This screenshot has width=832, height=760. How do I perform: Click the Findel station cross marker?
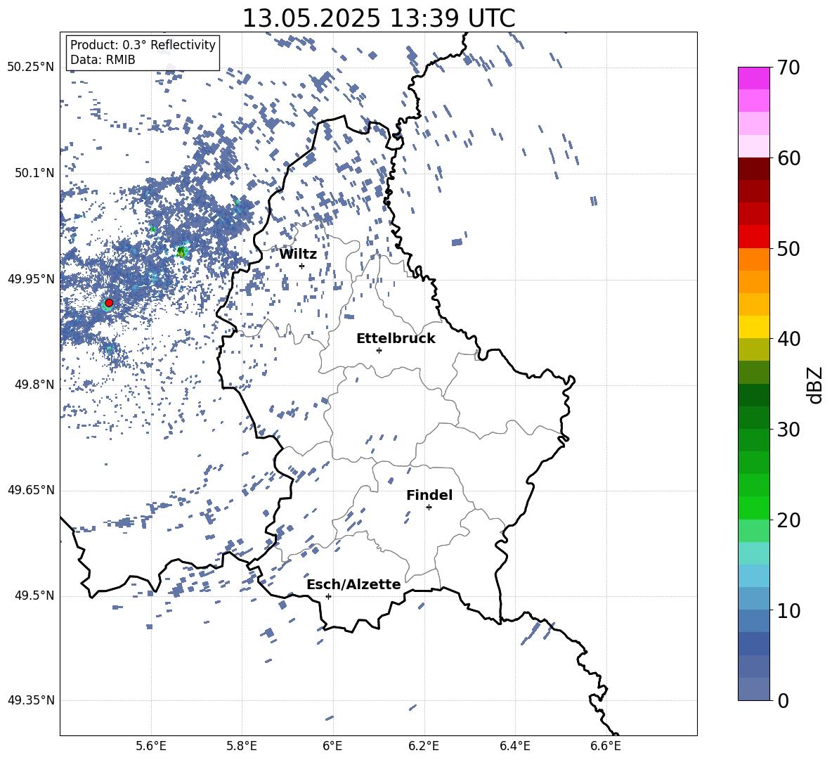429,508
